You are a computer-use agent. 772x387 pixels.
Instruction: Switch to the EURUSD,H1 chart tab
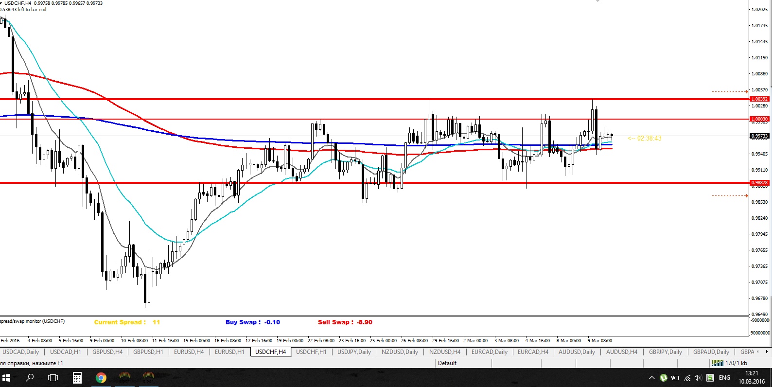(229, 352)
